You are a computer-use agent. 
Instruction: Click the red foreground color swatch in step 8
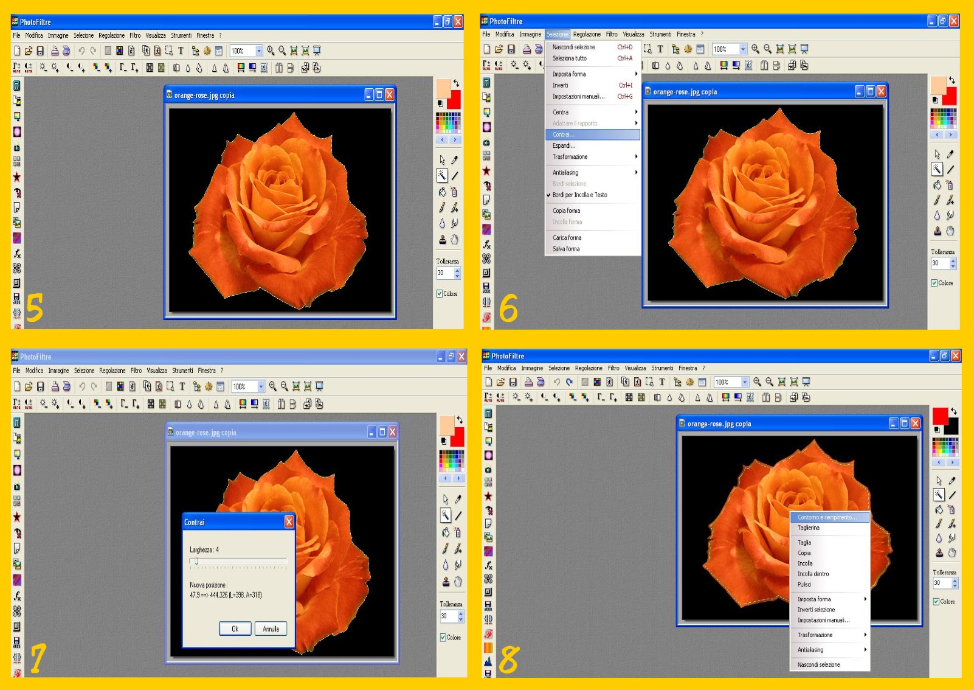click(940, 416)
